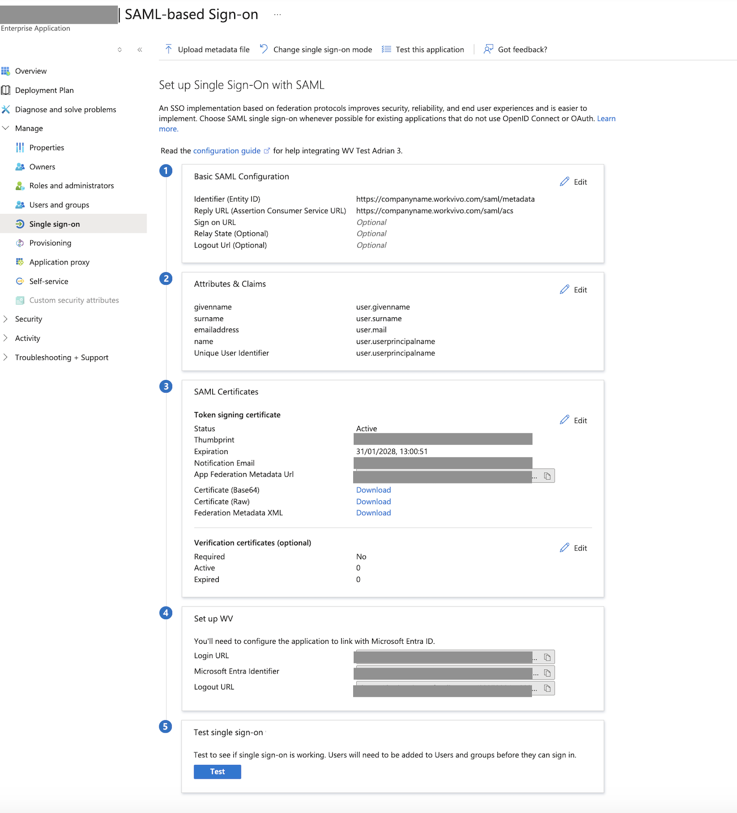Screen dimensions: 737x813
Task: Click Got feedback? label
Action: [x=523, y=50]
